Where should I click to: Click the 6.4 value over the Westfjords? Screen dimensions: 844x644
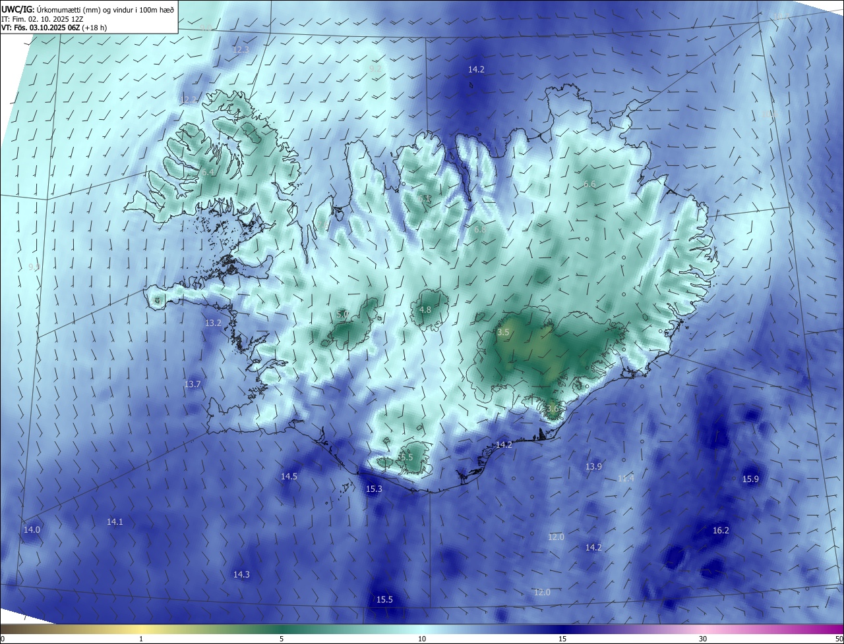(208, 172)
